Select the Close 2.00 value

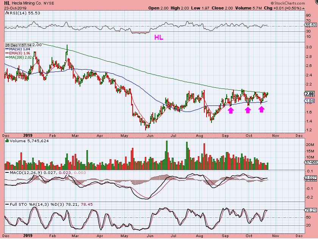pos(222,8)
